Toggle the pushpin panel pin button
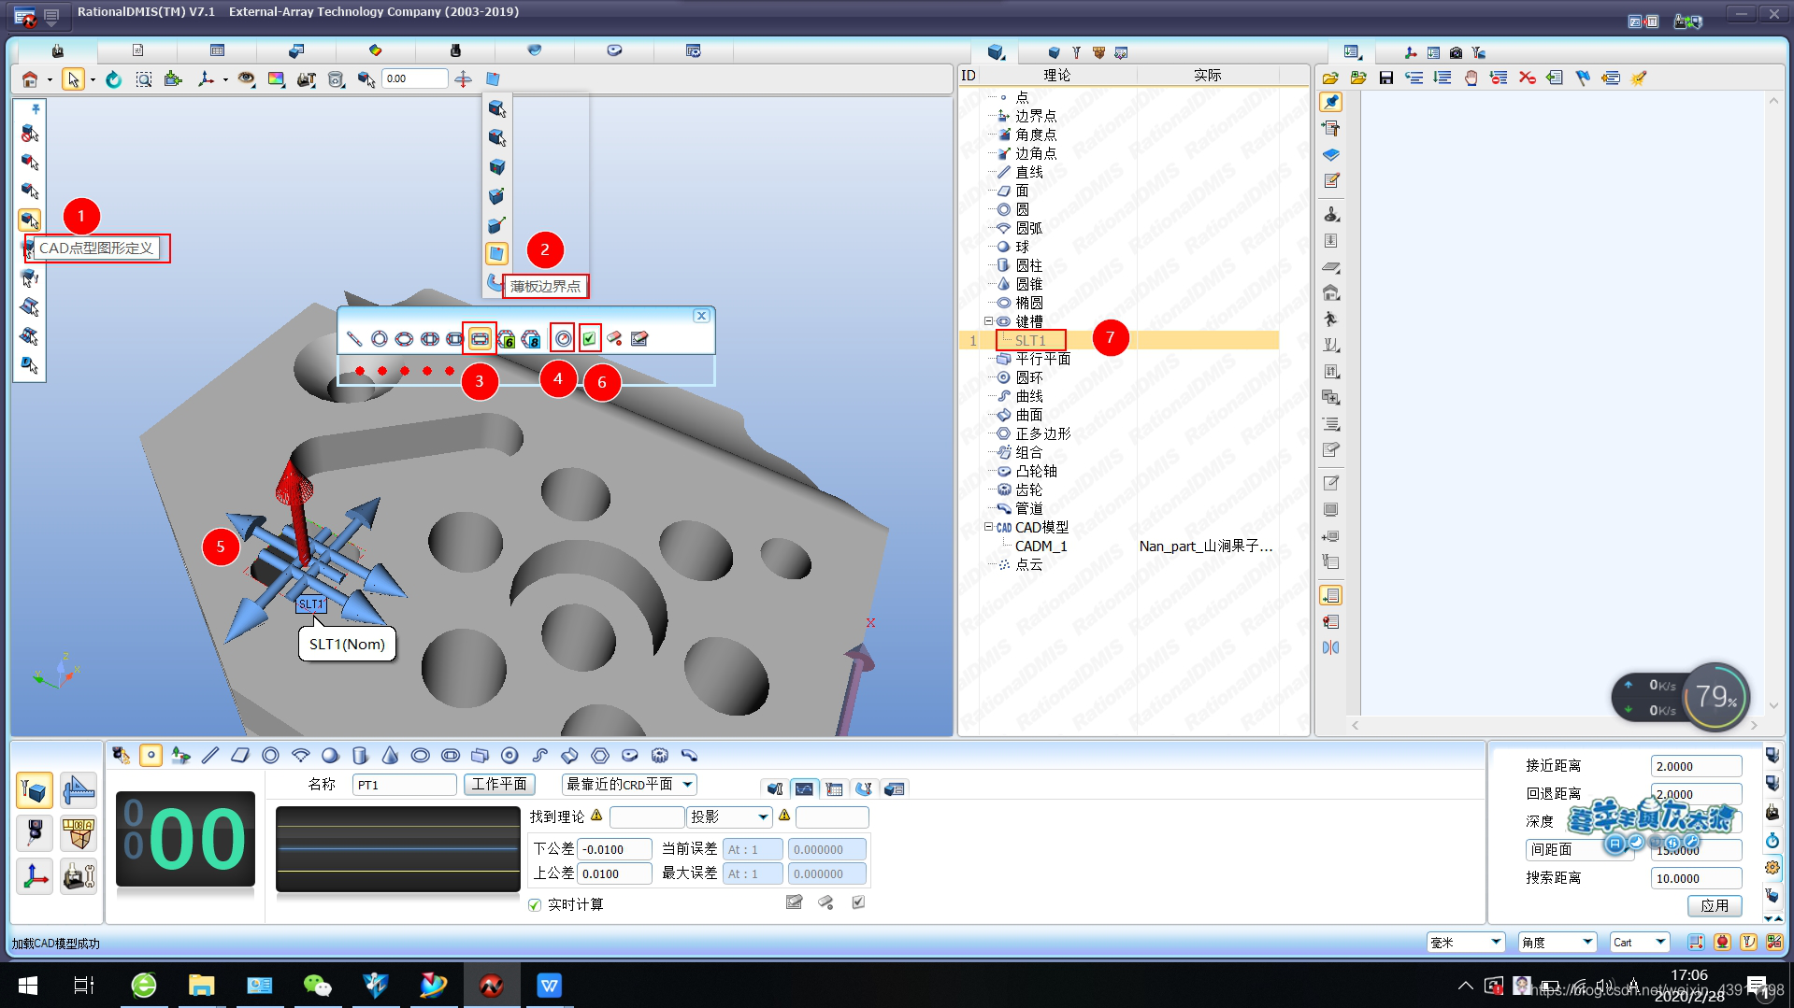This screenshot has height=1008, width=1794. pyautogui.click(x=1331, y=102)
